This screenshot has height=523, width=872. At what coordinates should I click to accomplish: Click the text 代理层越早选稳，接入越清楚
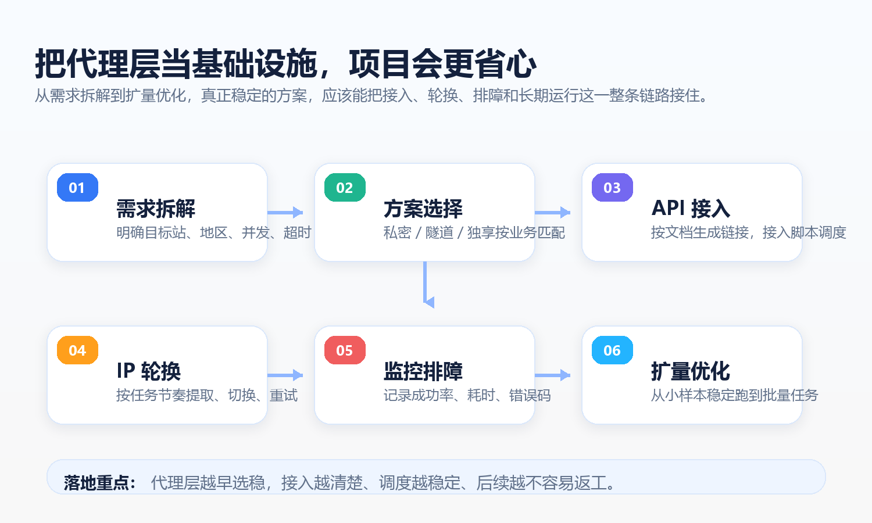coord(257,483)
